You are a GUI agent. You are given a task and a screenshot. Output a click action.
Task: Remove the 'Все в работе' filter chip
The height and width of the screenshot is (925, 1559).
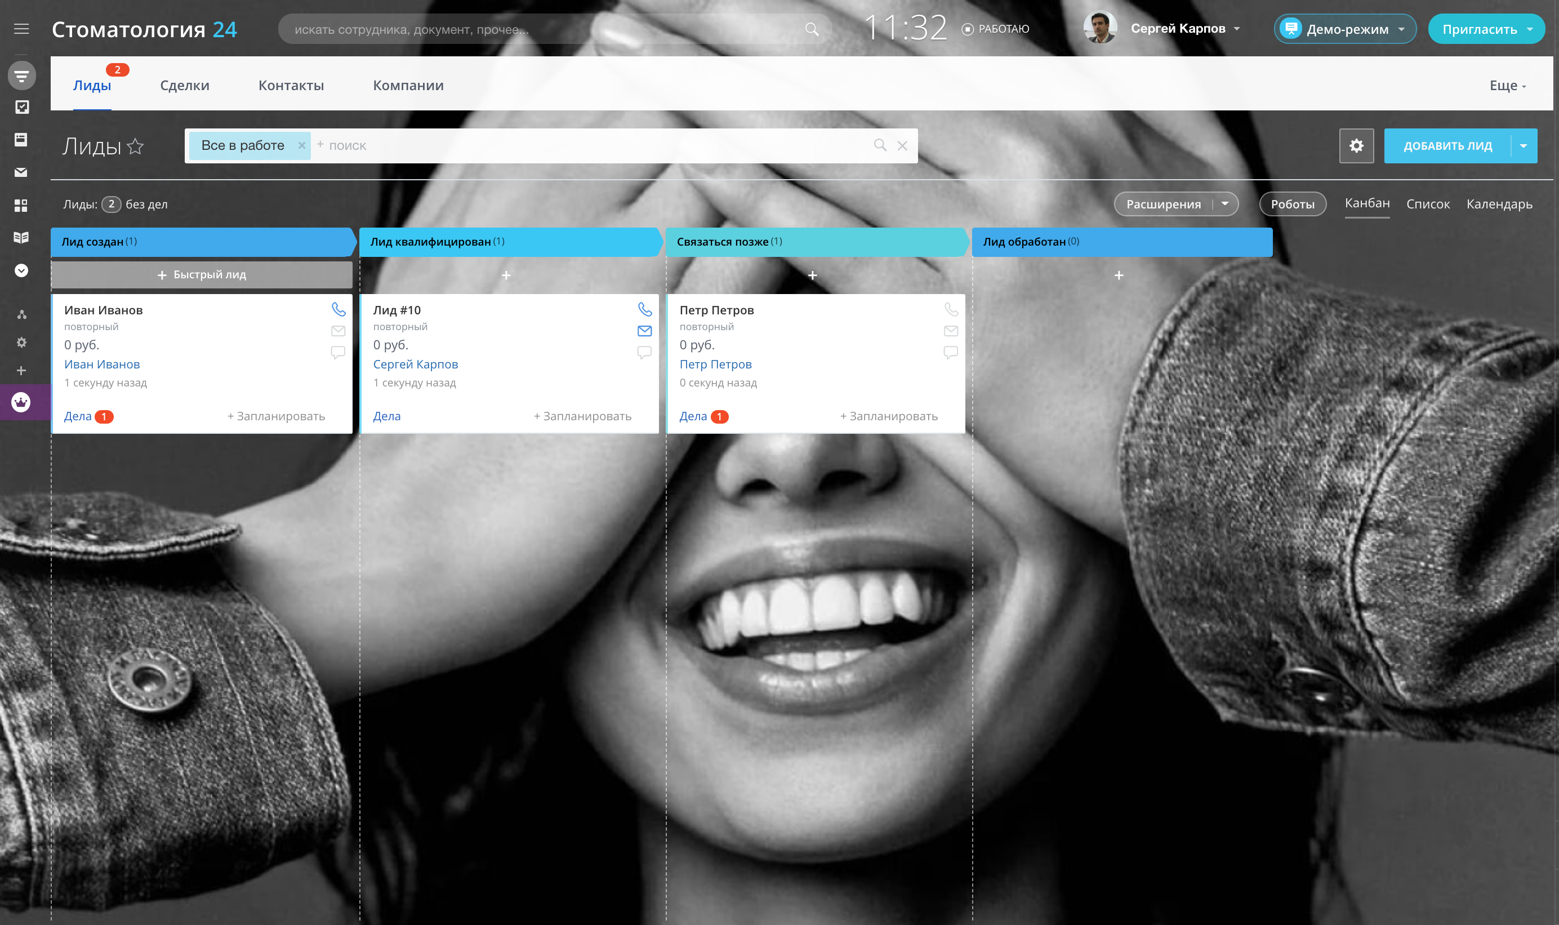(301, 145)
